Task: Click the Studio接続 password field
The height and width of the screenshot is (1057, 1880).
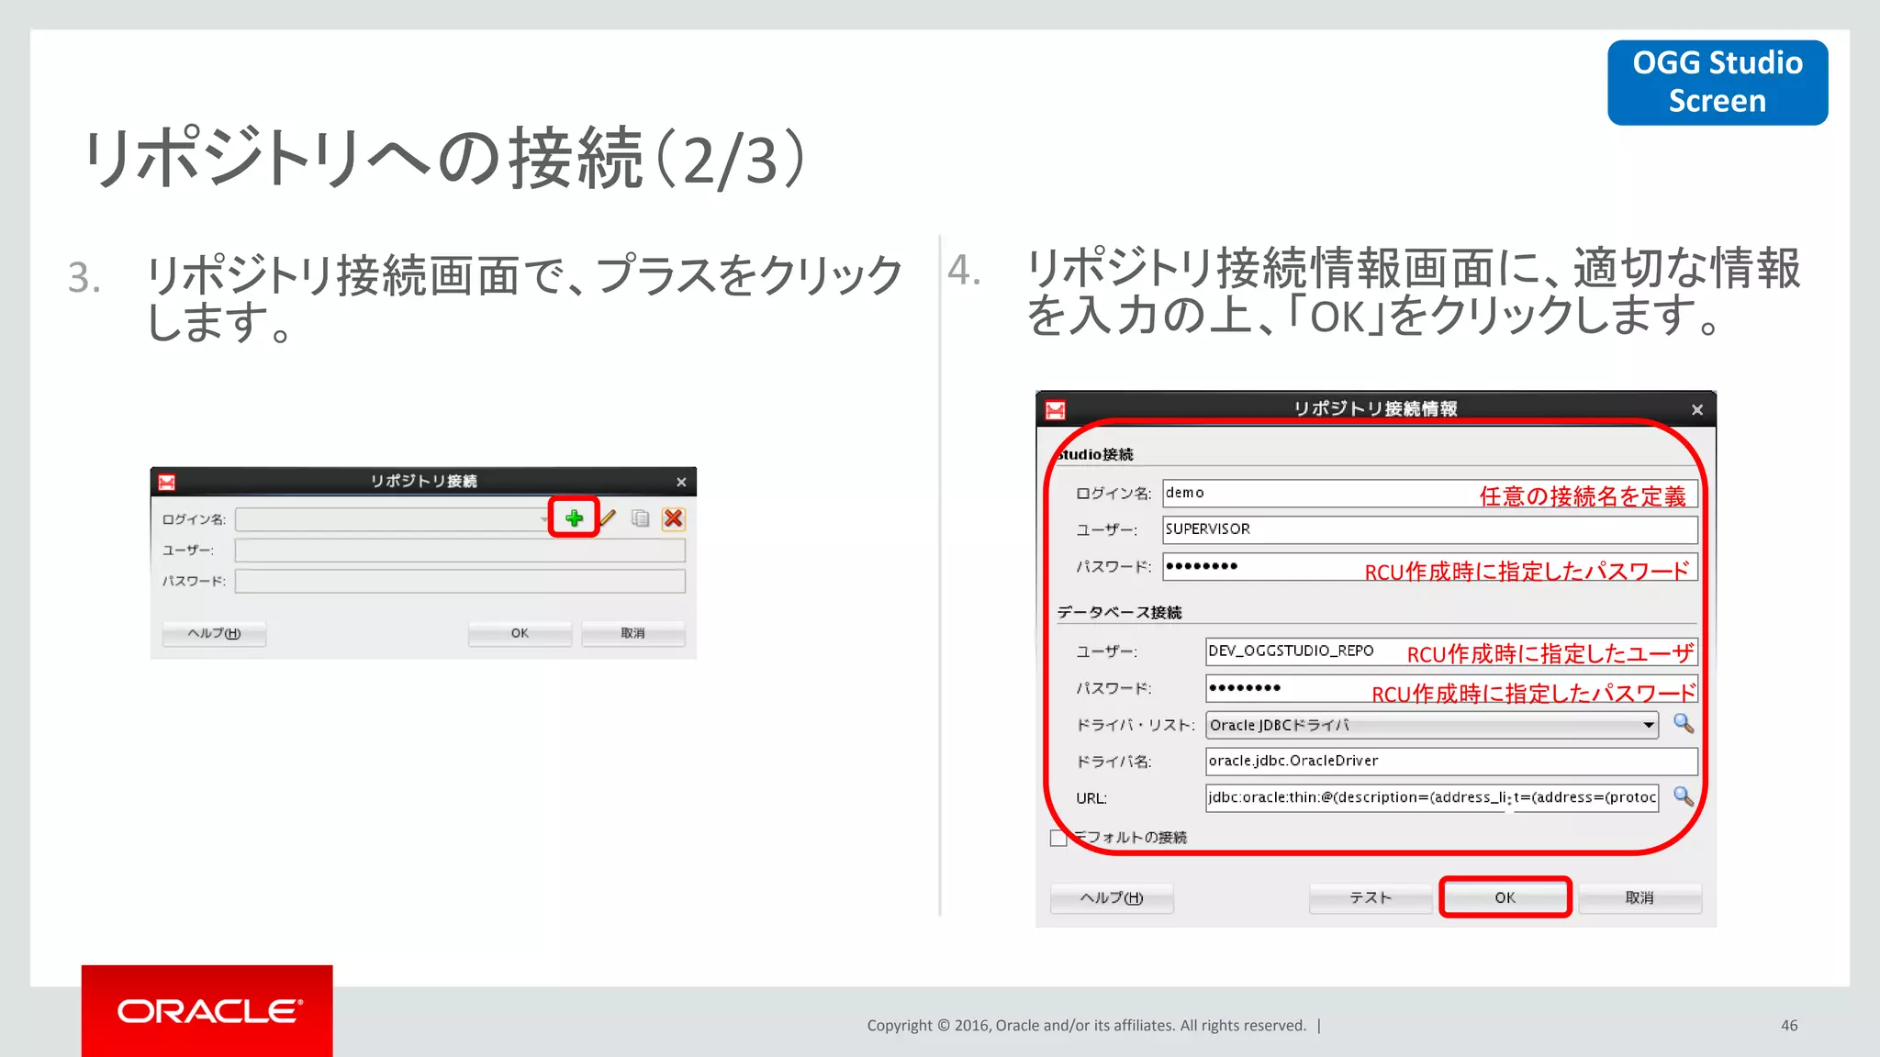Action: coord(1429,566)
